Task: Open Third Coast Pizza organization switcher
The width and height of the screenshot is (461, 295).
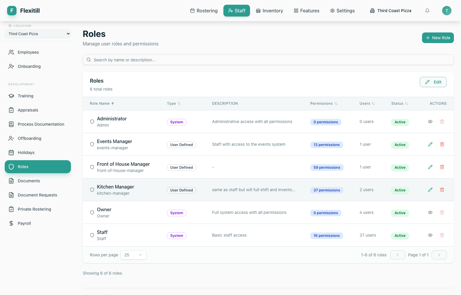Action: pyautogui.click(x=391, y=11)
